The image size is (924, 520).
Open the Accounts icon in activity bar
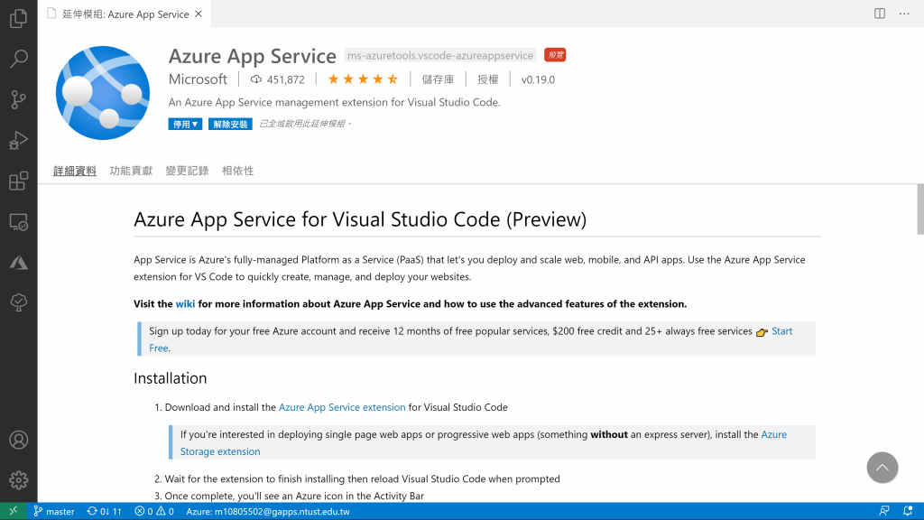[18, 440]
